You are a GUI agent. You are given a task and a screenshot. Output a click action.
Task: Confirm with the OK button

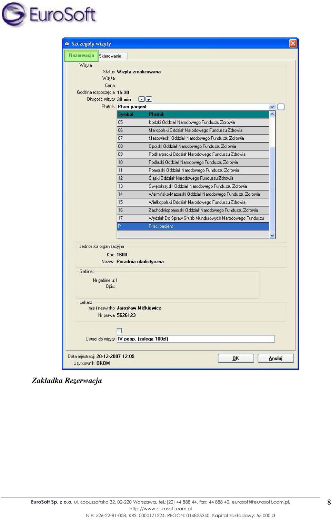point(235,358)
